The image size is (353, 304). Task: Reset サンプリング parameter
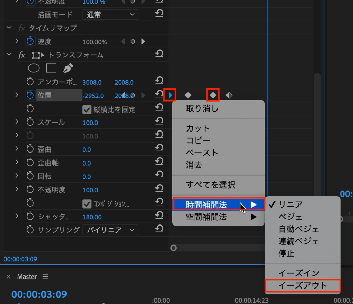click(x=159, y=229)
